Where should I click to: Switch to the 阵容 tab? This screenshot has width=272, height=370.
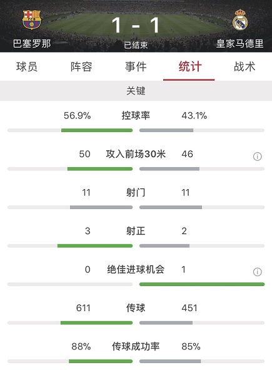click(81, 66)
